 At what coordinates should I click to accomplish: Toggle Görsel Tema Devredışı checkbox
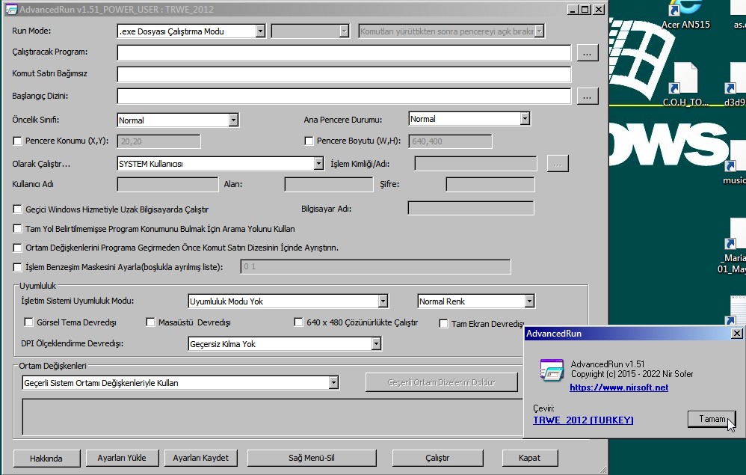pyautogui.click(x=29, y=322)
